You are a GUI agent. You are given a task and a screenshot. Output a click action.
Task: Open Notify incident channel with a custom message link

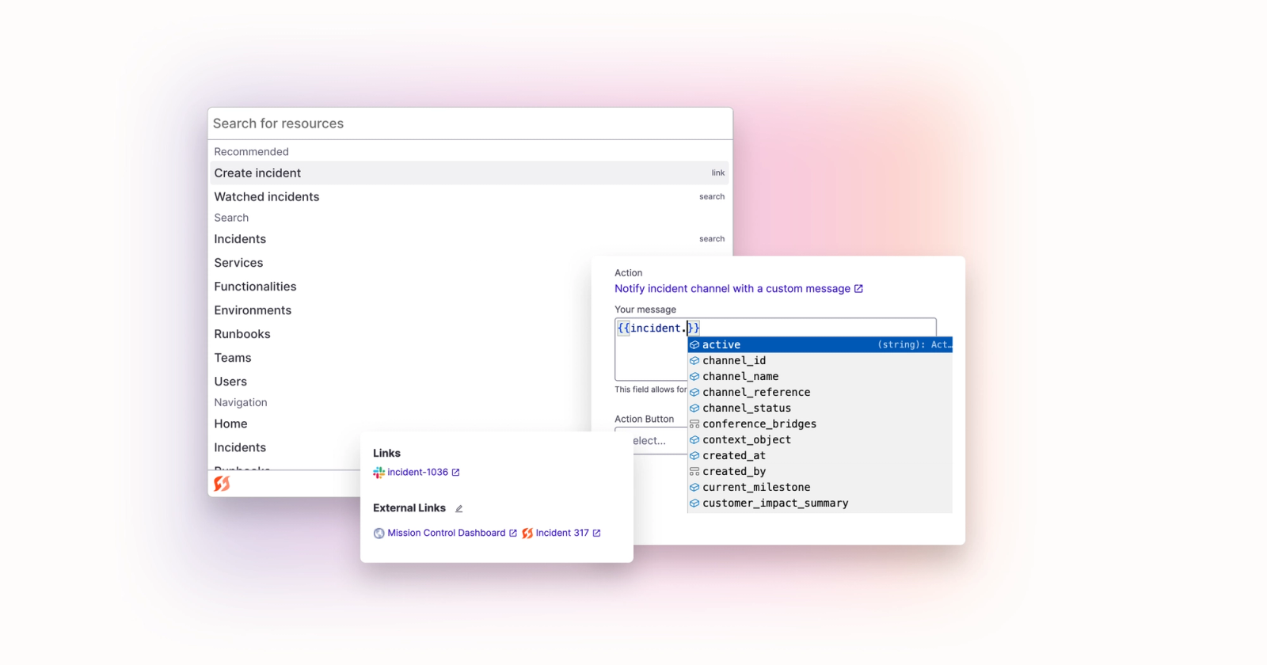click(x=732, y=289)
